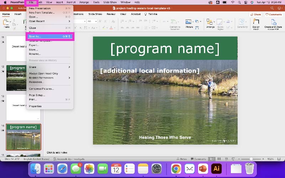Click to add notes field
The image size is (285, 178).
(x=57, y=152)
